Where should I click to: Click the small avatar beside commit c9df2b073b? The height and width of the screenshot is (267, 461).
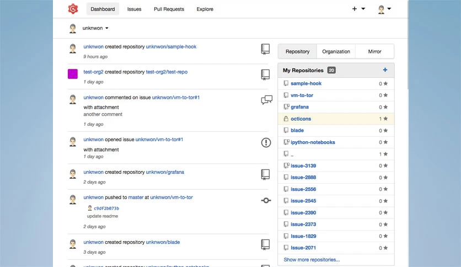90,208
